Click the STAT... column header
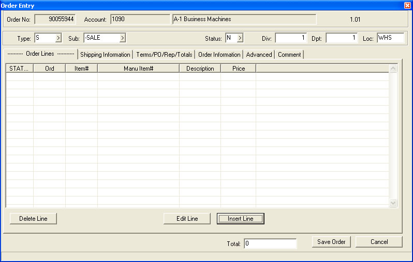Screen dimensions: 413x262 [20, 69]
